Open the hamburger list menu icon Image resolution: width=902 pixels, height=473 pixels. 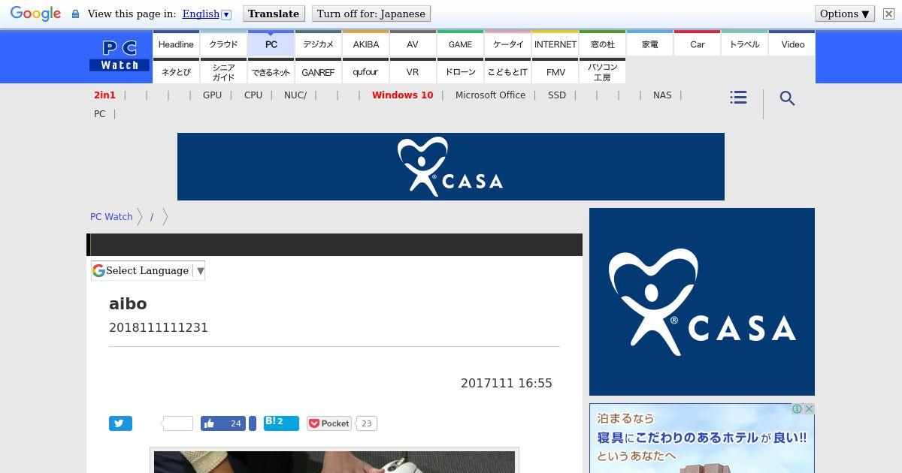[x=738, y=98]
